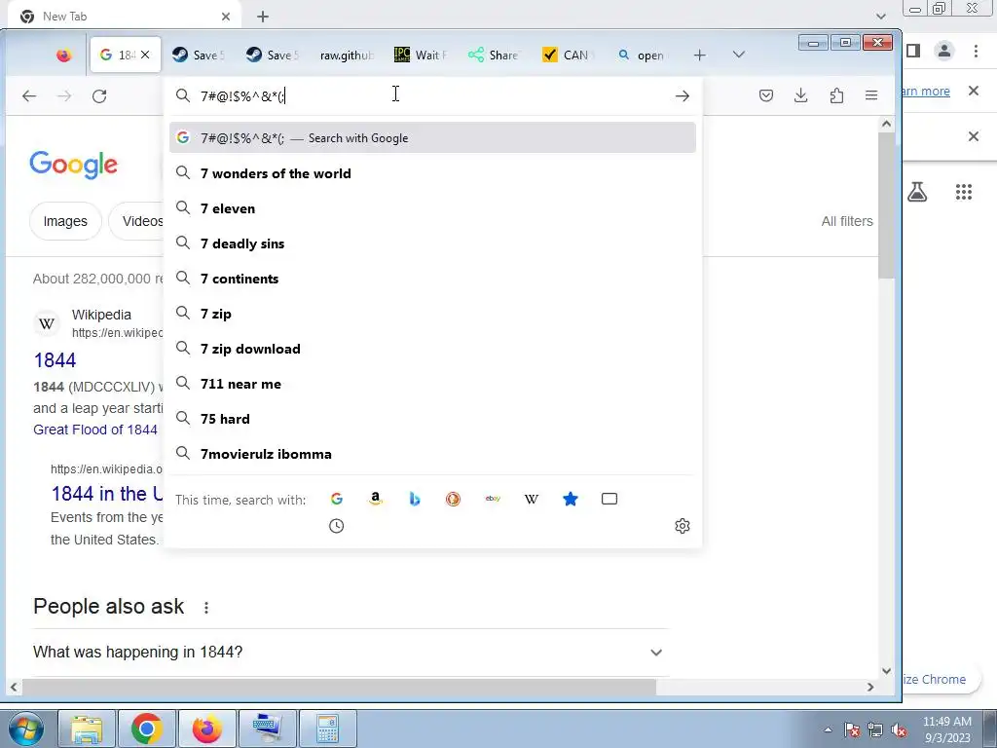The height and width of the screenshot is (748, 997).
Task: Select 7 continents suggestion
Action: coord(432,278)
